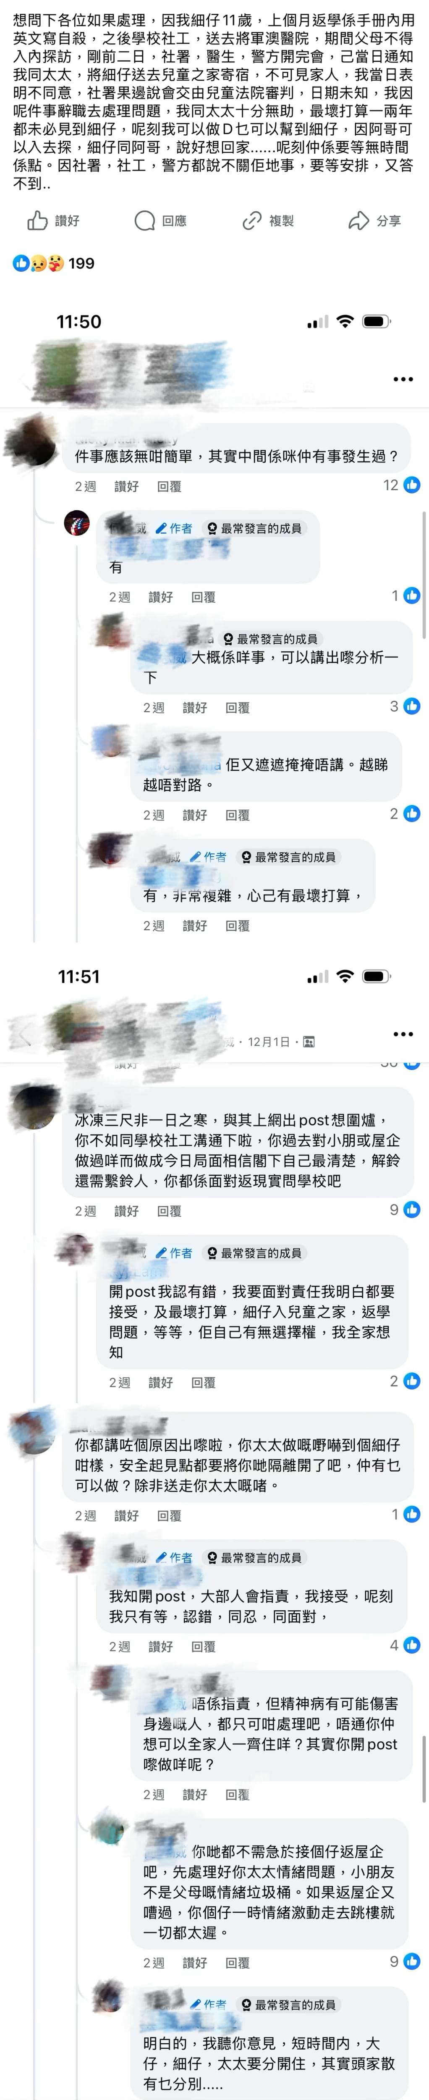Click the 最常發言的成員 badge above reply 有

pyautogui.click(x=254, y=528)
